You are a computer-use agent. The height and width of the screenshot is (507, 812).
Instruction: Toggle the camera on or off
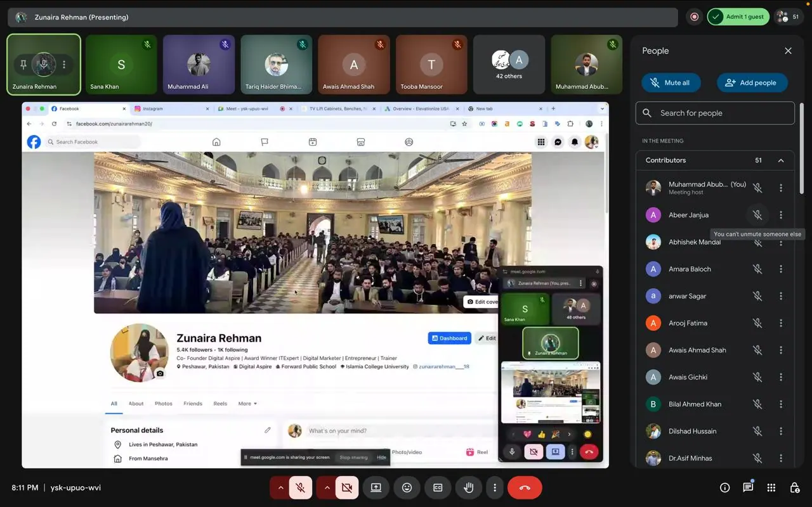347,487
